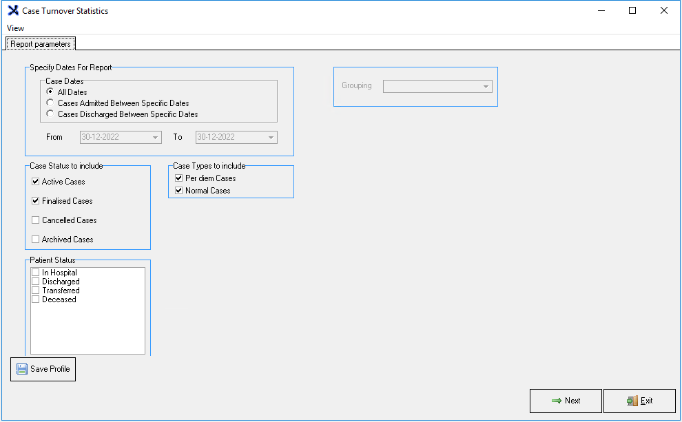Open the To date dropdown

[271, 137]
